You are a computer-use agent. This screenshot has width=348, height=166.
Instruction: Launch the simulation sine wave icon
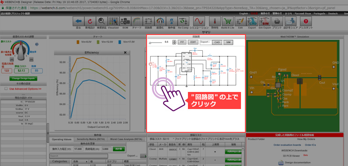199,22
